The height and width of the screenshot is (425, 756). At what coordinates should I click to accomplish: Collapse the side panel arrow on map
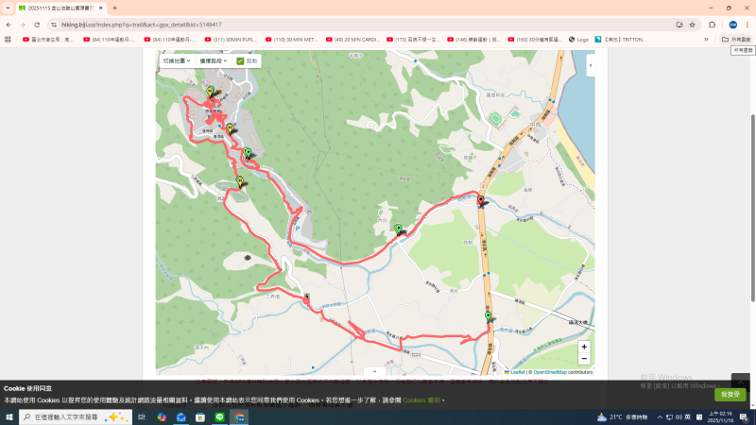point(591,66)
